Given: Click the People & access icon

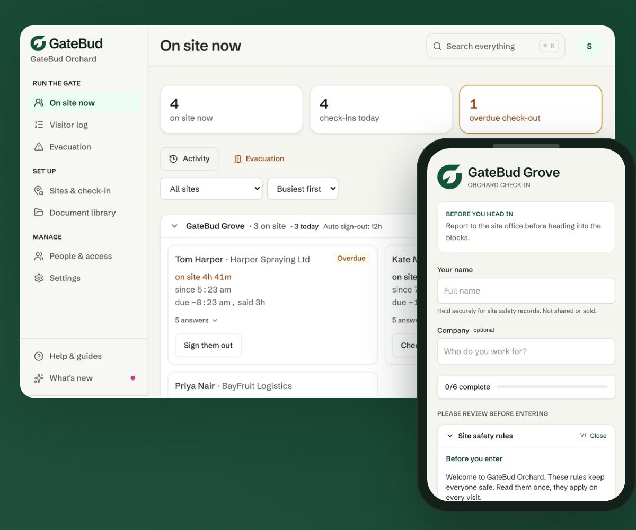Looking at the screenshot, I should pos(39,256).
